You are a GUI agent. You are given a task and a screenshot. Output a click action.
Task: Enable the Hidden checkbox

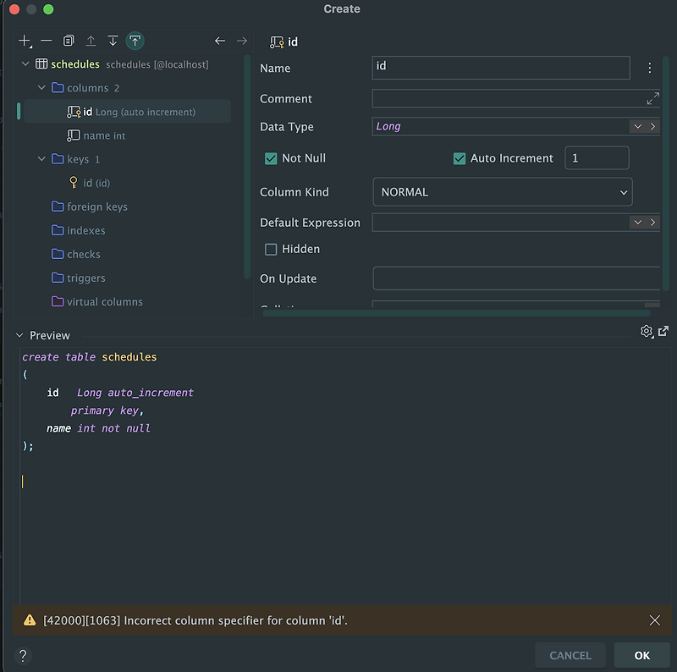click(x=271, y=249)
